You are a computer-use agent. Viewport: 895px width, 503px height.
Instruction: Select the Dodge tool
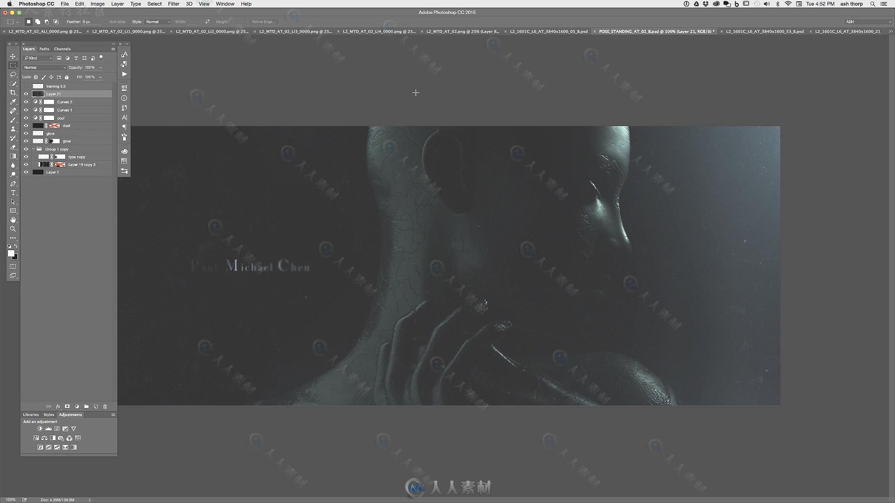[x=13, y=175]
